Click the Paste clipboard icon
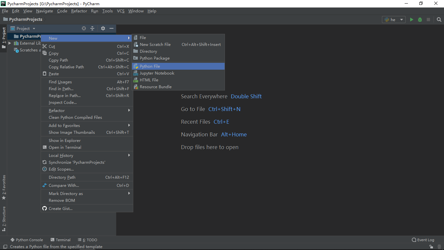Screen dimensions: 444x250 [x=45, y=74]
